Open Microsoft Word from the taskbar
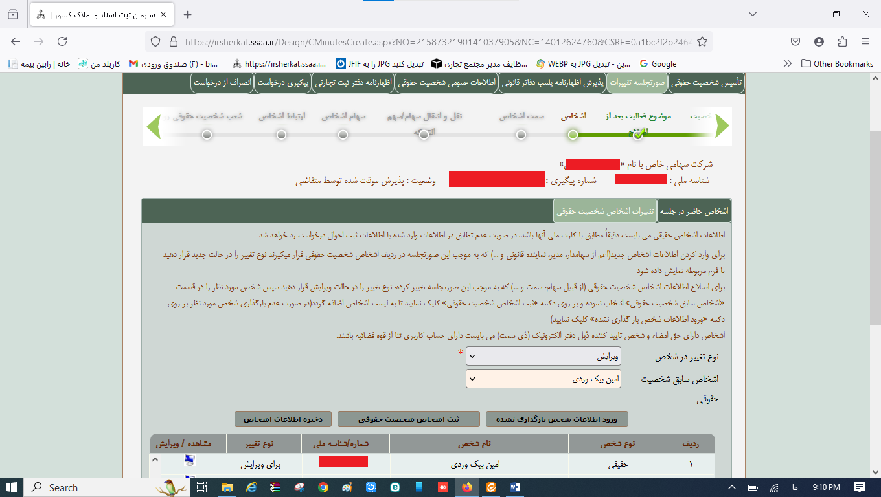 pos(516,487)
